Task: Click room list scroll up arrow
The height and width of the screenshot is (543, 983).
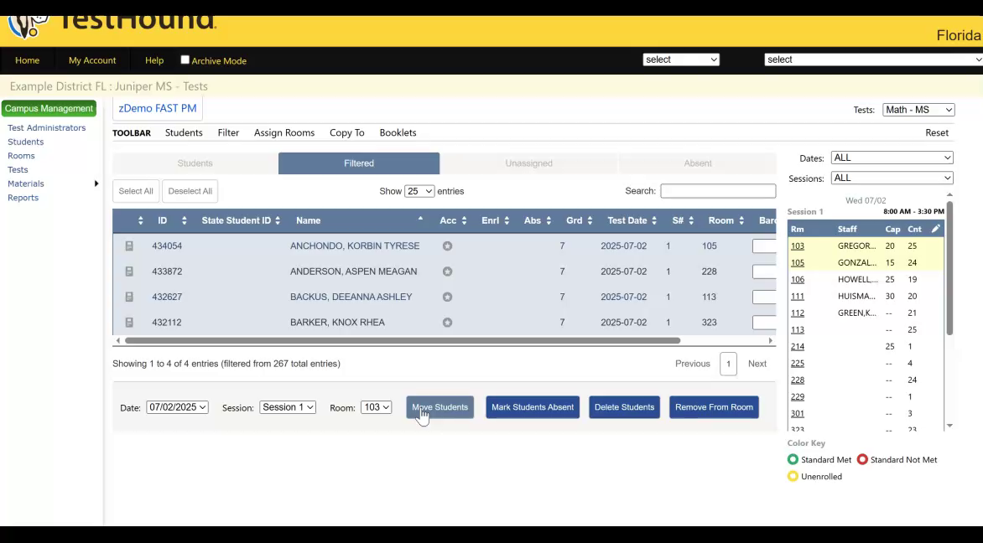Action: click(x=949, y=194)
